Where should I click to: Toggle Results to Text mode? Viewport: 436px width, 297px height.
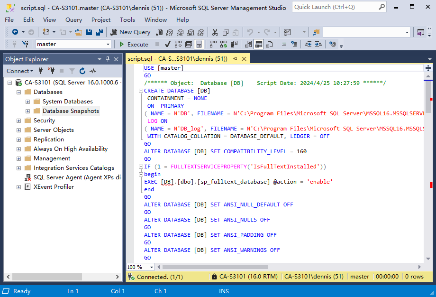point(248,44)
